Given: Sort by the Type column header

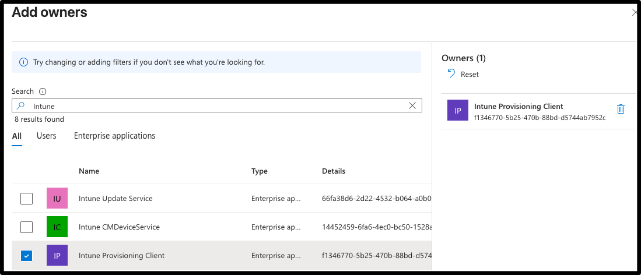Looking at the screenshot, I should (x=260, y=171).
